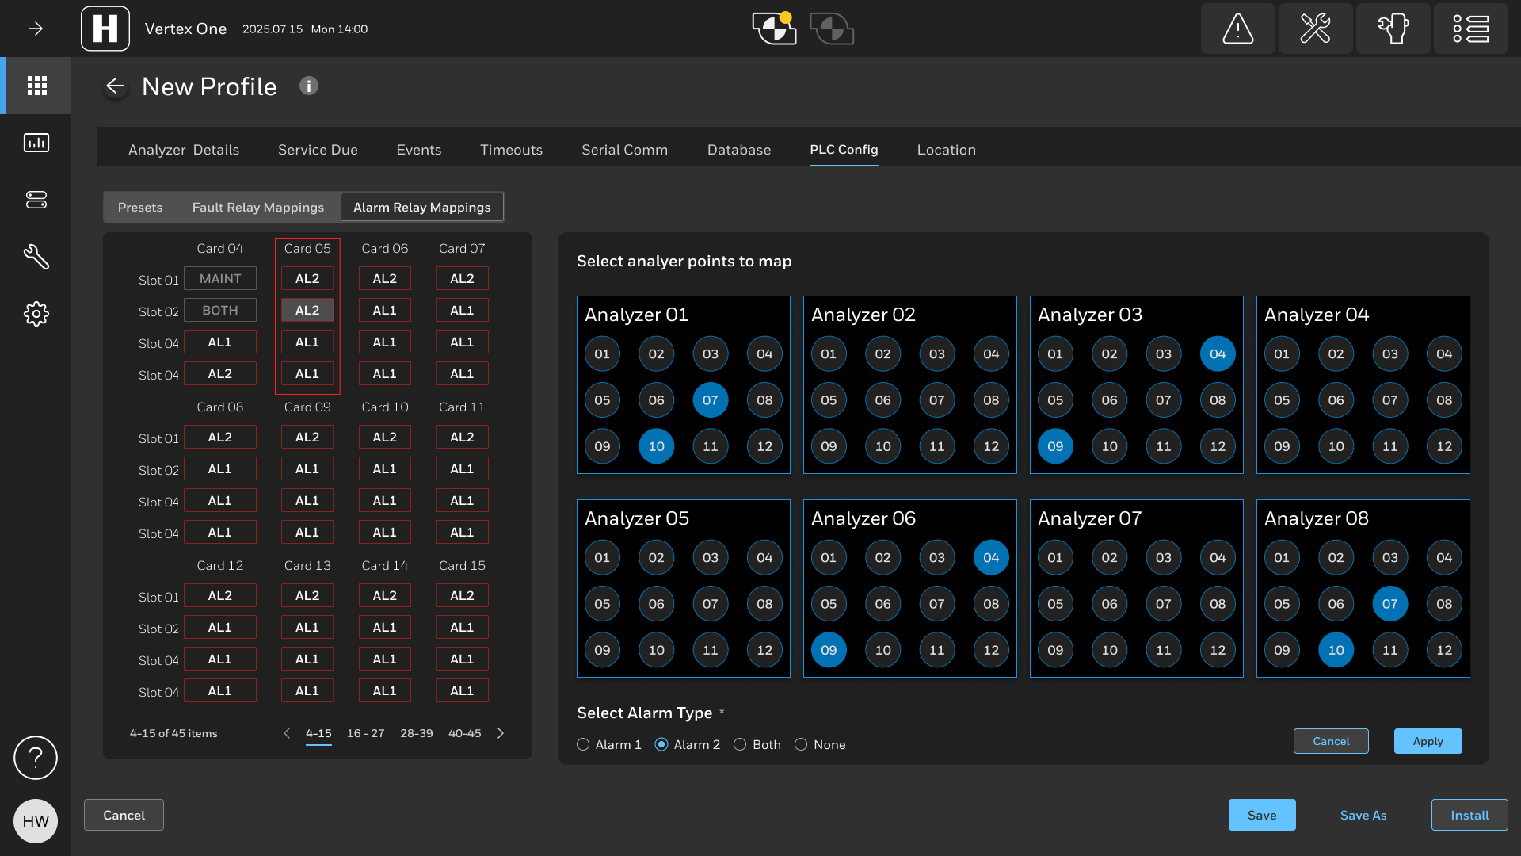Switch to the Serial Comm tab

pos(624,150)
